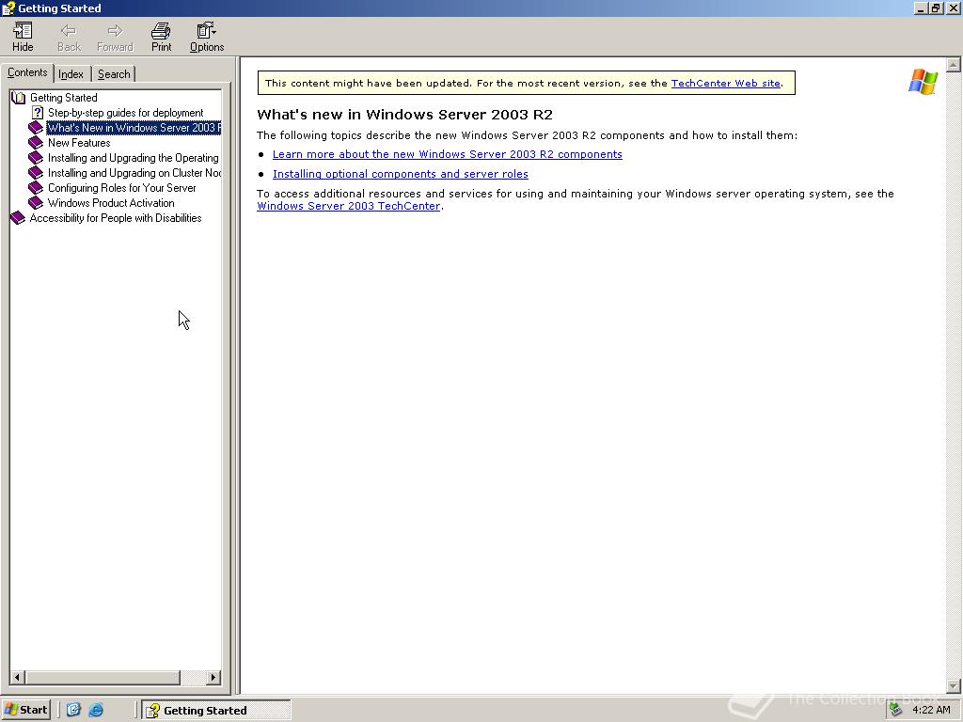The height and width of the screenshot is (722, 963).
Task: Launch Internet Explorer from quick launch
Action: pyautogui.click(x=96, y=710)
